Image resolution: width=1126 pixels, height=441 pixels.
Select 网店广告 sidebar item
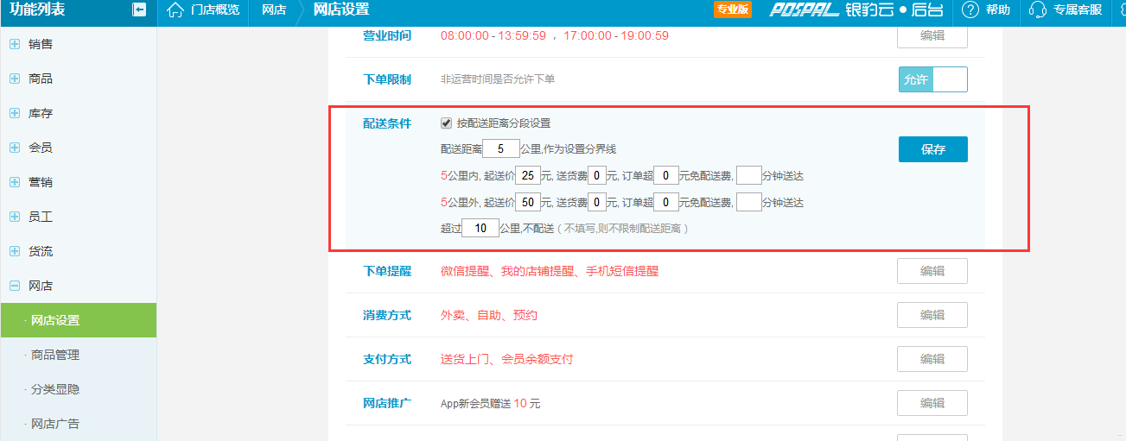click(x=55, y=424)
